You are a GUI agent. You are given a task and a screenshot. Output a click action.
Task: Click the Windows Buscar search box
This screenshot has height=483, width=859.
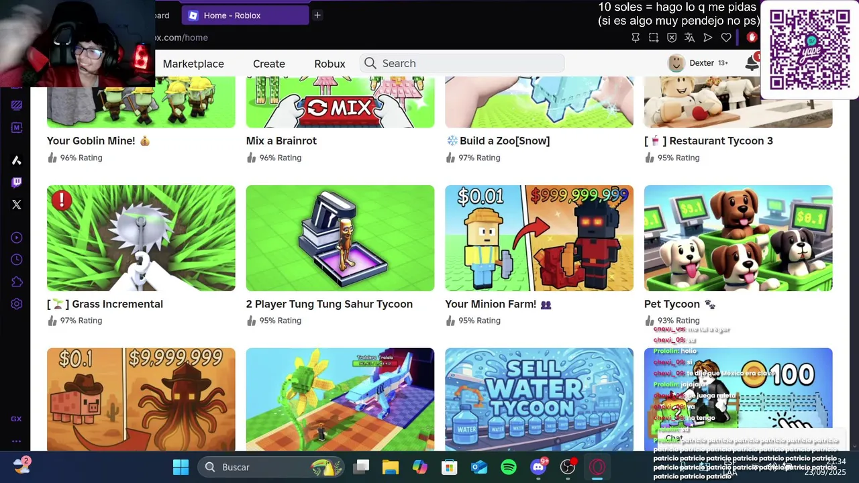point(271,467)
